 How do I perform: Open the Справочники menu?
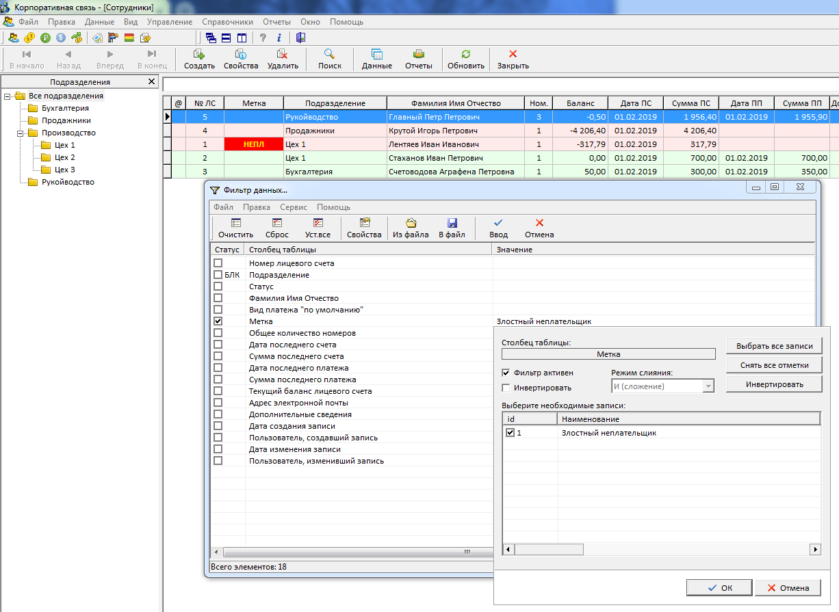227,22
